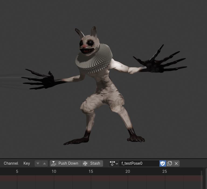Unlink the action with X icon
Image resolution: width=207 pixels, height=189 pixels.
click(x=176, y=163)
